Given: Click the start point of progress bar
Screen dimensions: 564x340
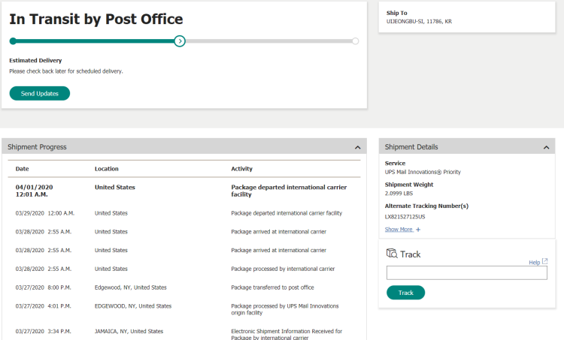Looking at the screenshot, I should coord(13,41).
